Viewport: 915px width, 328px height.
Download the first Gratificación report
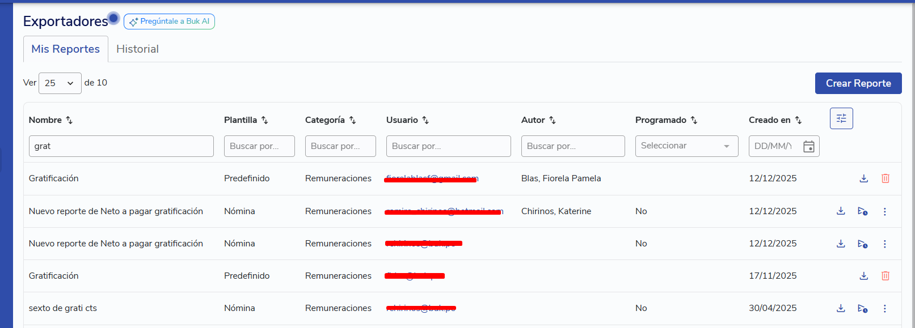point(863,178)
